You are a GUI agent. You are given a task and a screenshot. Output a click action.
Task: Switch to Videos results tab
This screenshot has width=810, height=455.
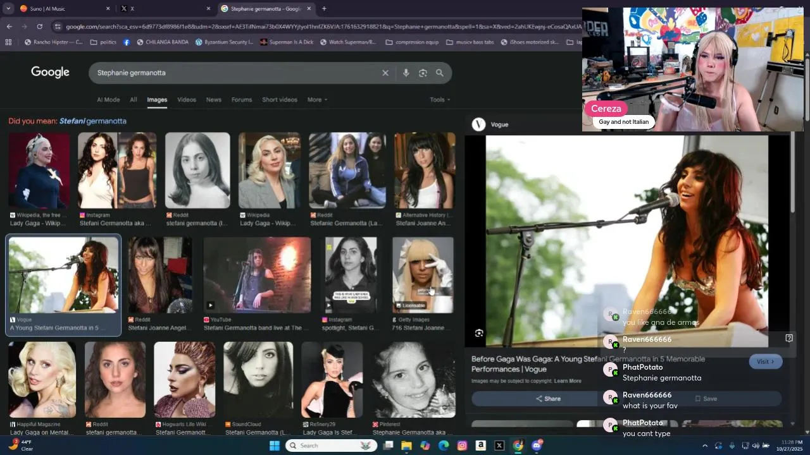click(187, 100)
